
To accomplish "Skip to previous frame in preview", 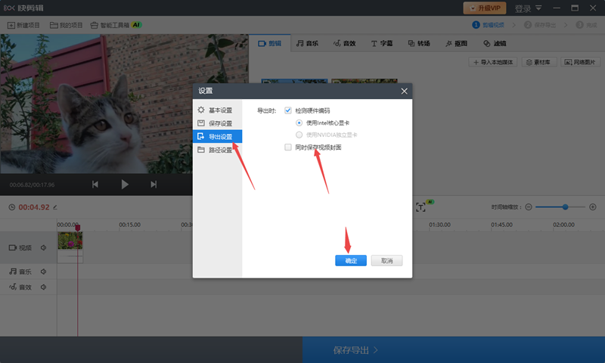I will 95,185.
